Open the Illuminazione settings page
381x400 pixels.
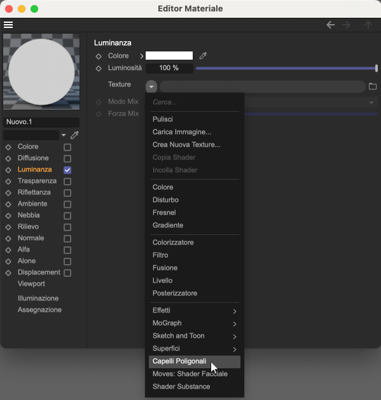pos(38,298)
